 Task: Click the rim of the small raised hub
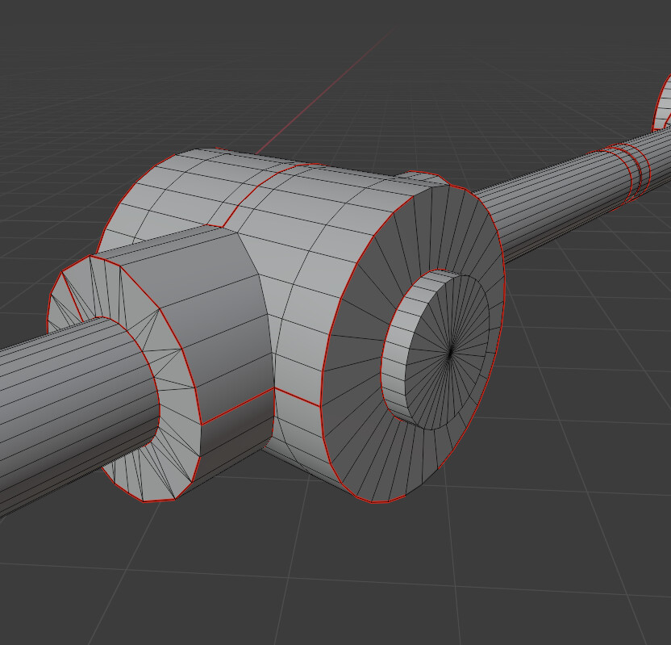[x=396, y=351]
